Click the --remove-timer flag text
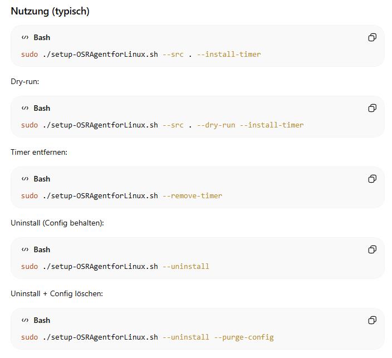The height and width of the screenshot is (358, 392). 192,195
